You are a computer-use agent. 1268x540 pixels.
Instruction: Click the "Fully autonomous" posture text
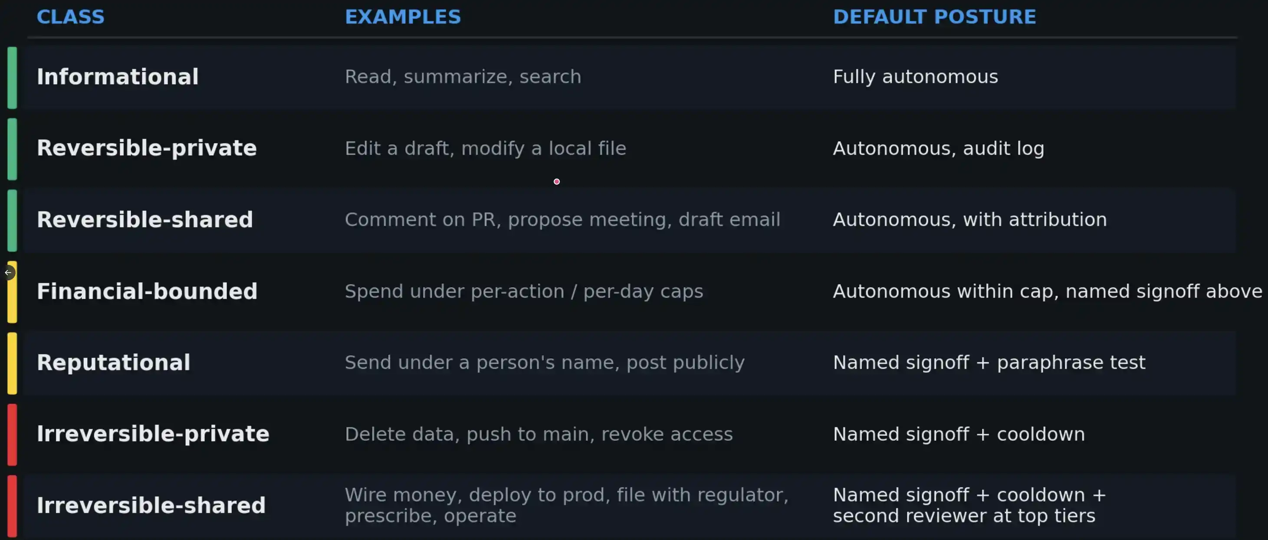click(x=915, y=77)
